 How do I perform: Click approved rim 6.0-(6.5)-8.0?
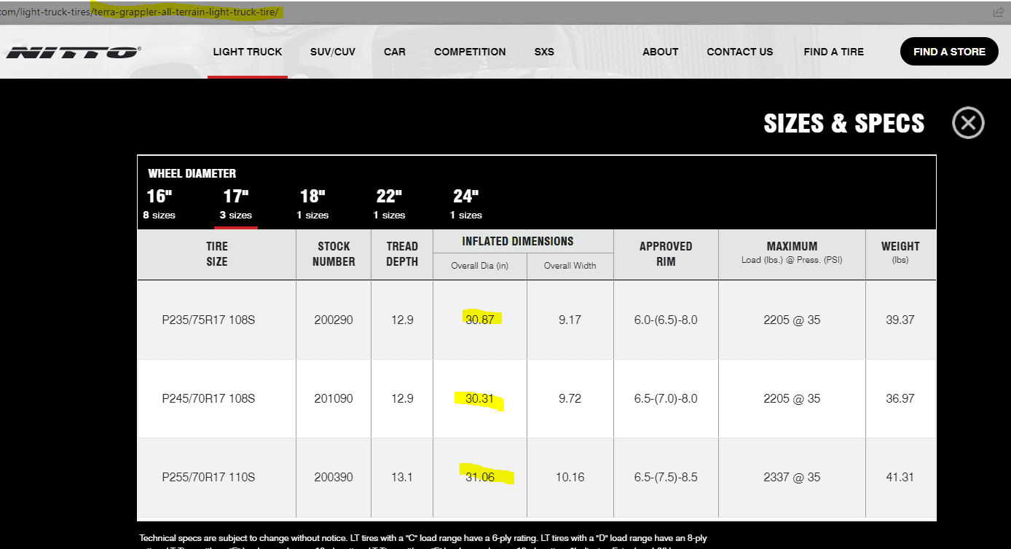click(x=666, y=320)
